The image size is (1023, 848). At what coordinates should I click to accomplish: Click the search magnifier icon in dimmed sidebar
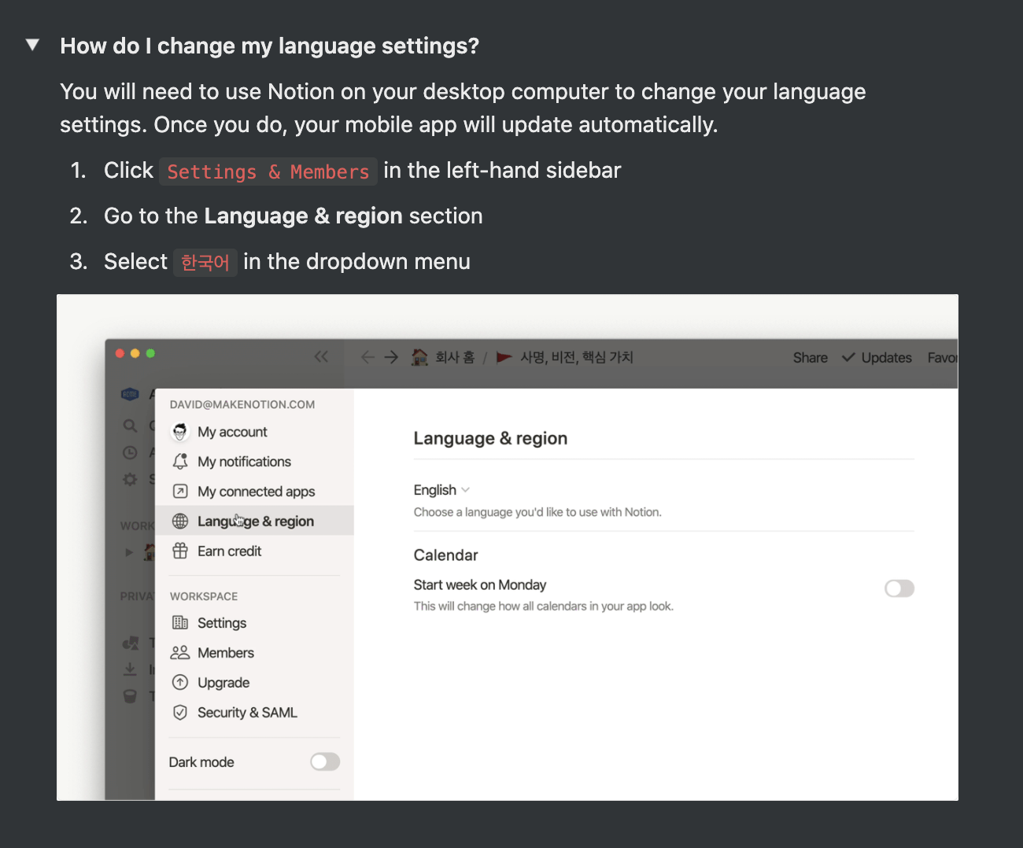[130, 426]
